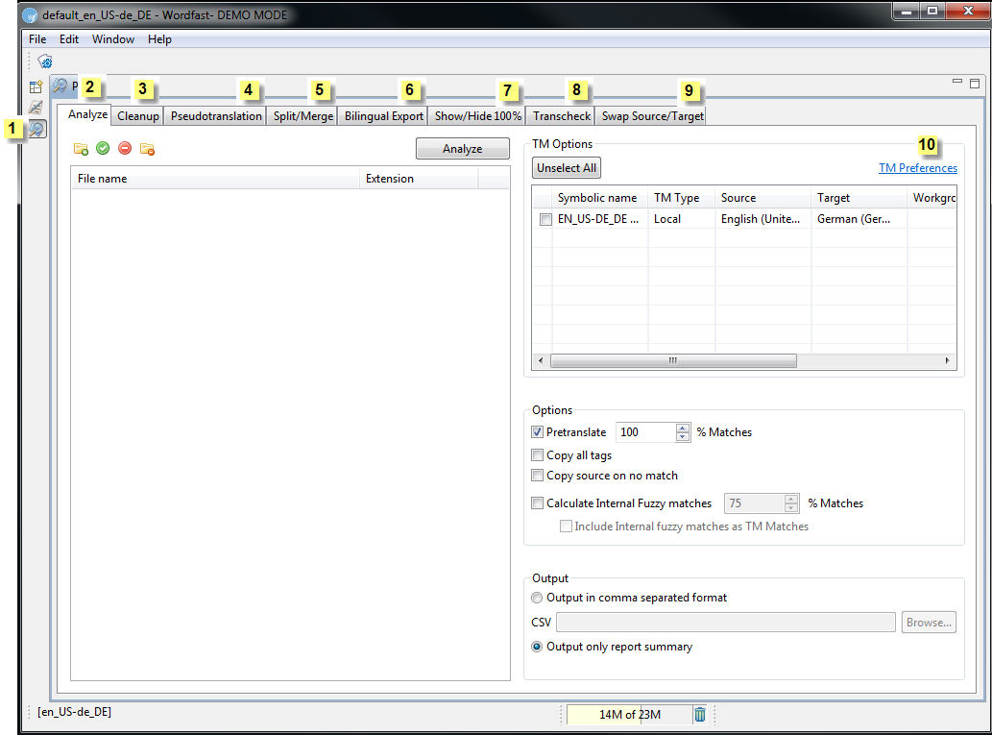The width and height of the screenshot is (992, 735).
Task: Click the green checkmark select-all files icon
Action: tap(103, 148)
